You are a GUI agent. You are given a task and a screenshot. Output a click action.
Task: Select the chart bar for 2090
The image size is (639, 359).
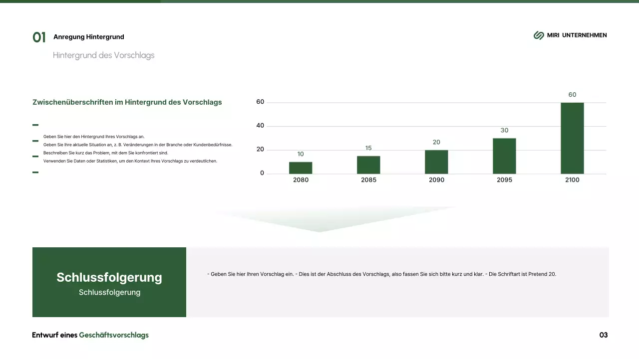coord(436,162)
